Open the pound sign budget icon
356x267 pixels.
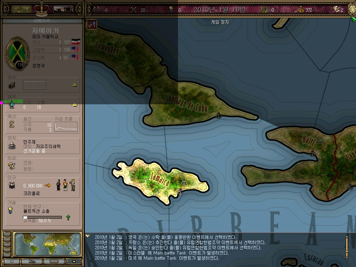pos(12,124)
